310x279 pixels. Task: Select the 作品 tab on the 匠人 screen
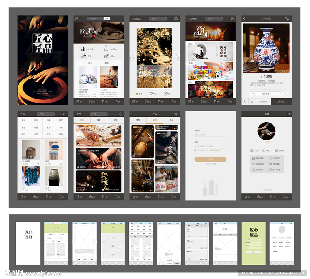point(171,120)
